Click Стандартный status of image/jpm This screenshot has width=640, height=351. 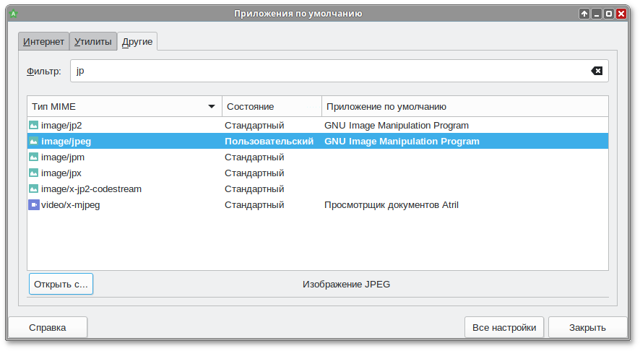254,157
